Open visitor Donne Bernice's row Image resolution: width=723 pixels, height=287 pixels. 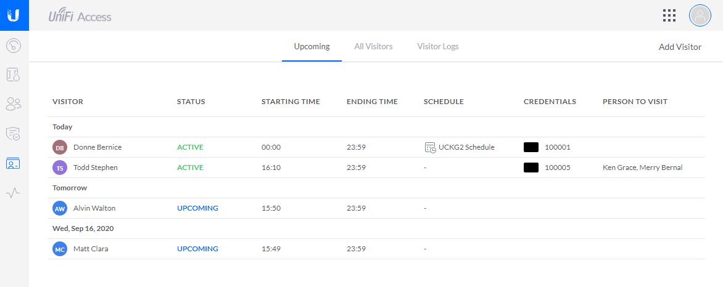coord(376,147)
